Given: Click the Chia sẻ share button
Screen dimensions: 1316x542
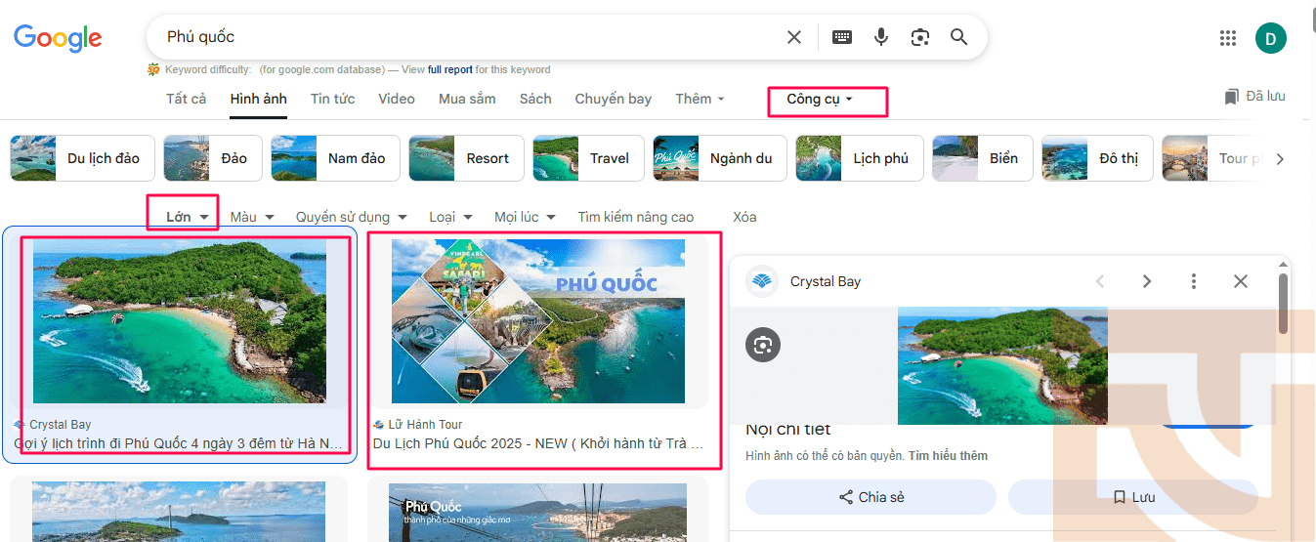Looking at the screenshot, I should pos(870,497).
